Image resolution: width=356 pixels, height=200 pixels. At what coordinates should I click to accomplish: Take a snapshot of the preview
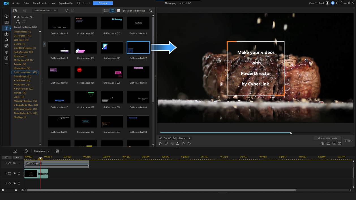click(328, 143)
